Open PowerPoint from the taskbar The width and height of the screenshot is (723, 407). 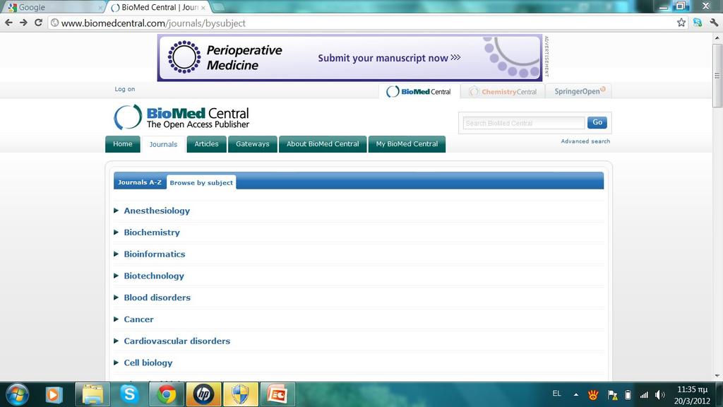277,394
